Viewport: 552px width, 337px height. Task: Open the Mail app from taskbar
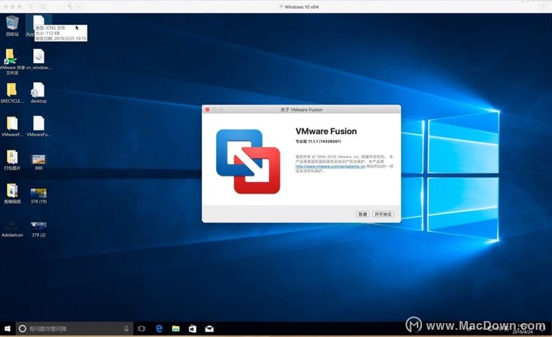tap(209, 328)
